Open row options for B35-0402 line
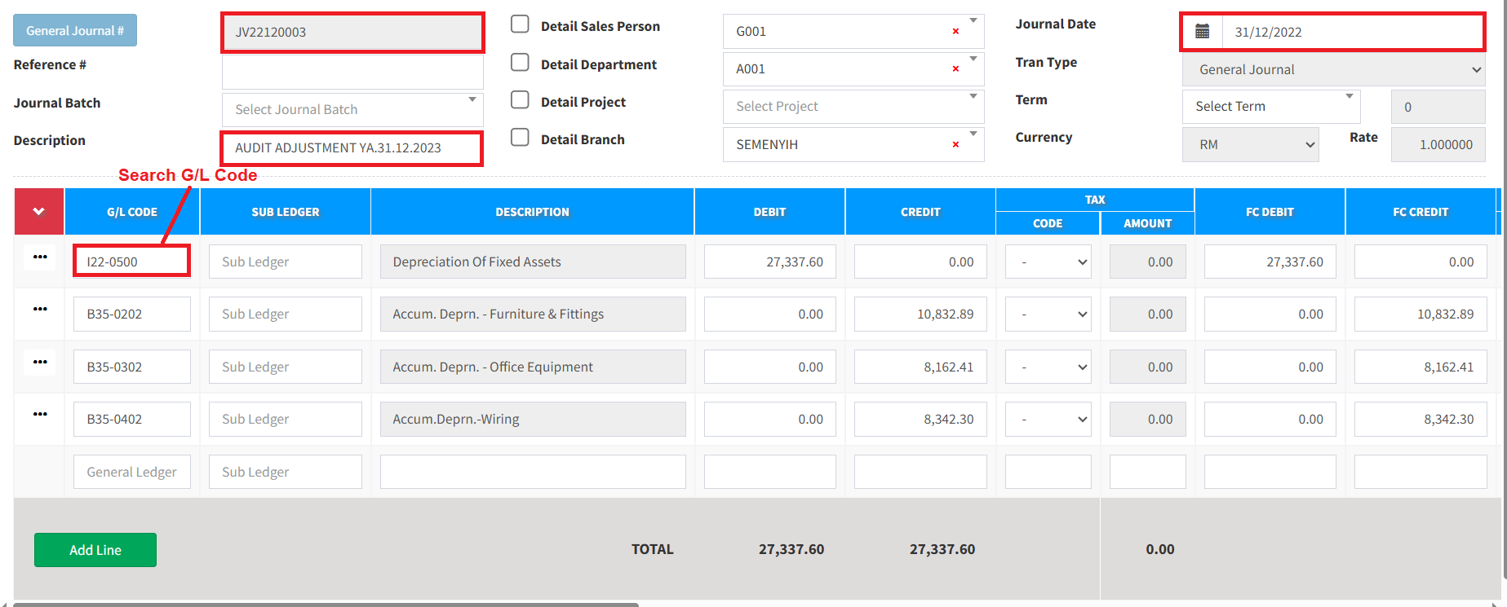 pos(40,415)
